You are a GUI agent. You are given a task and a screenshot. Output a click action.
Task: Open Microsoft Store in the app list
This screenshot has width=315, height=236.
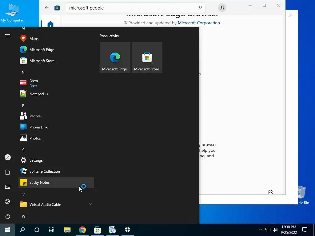coord(56,61)
